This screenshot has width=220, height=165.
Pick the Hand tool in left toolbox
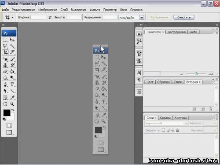(x=5, y=104)
